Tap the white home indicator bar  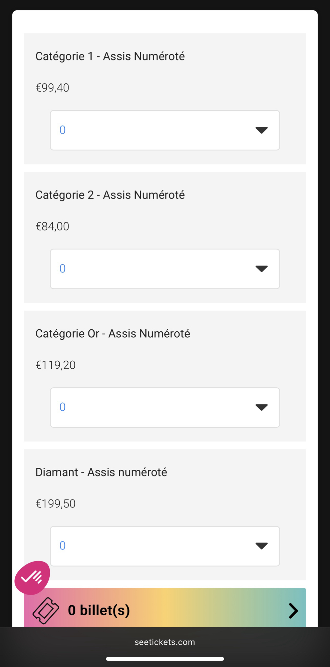(165, 659)
